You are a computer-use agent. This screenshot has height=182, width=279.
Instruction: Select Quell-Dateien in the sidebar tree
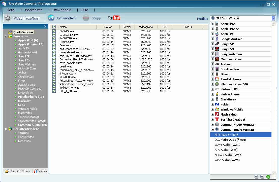(23, 32)
